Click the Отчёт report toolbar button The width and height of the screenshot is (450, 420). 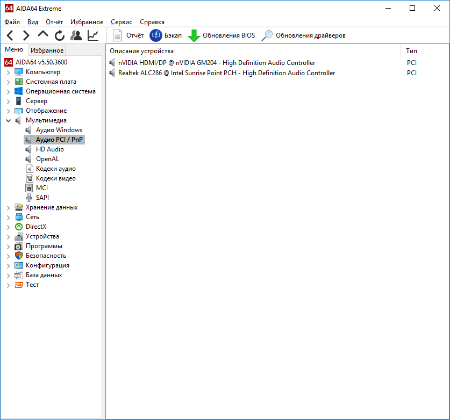[x=128, y=35]
